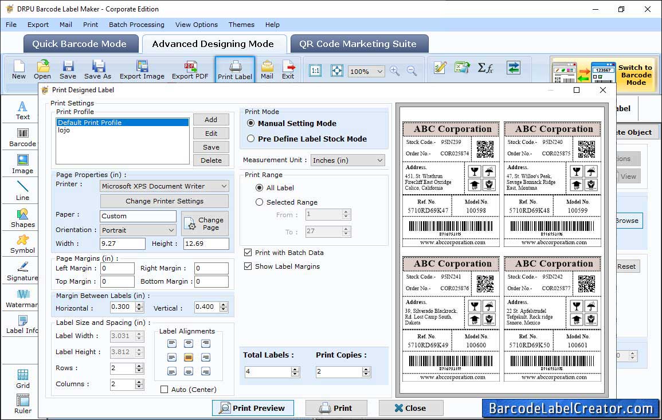Select the Barcode tool in sidebar
The width and height of the screenshot is (662, 420).
coord(22,138)
